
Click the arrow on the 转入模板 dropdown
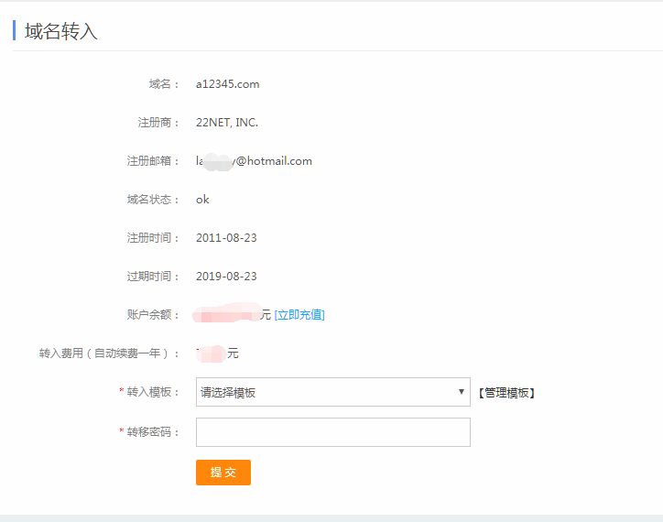(462, 392)
